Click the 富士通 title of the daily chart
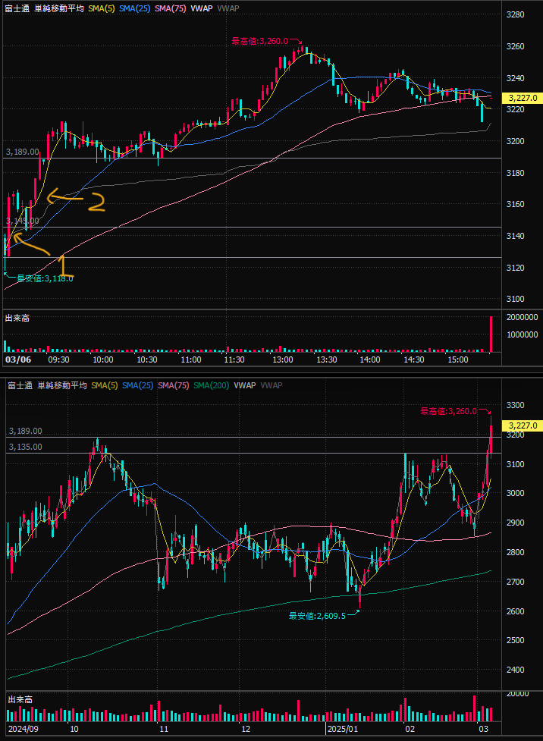 [x=20, y=385]
